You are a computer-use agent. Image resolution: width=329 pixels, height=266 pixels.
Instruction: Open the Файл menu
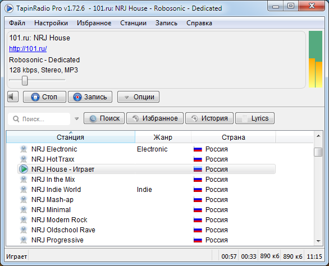(x=17, y=23)
